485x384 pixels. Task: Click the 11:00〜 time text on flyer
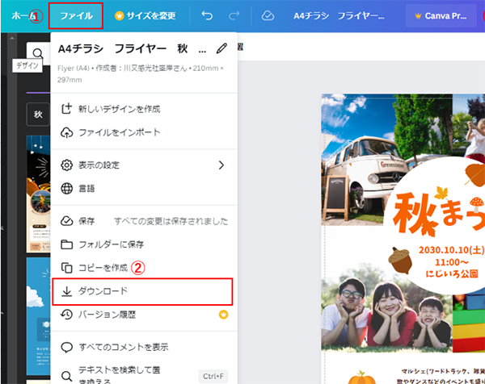pyautogui.click(x=452, y=262)
